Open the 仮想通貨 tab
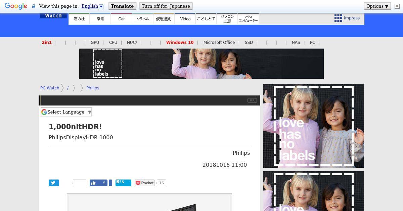This screenshot has height=211, width=403. coord(164,19)
